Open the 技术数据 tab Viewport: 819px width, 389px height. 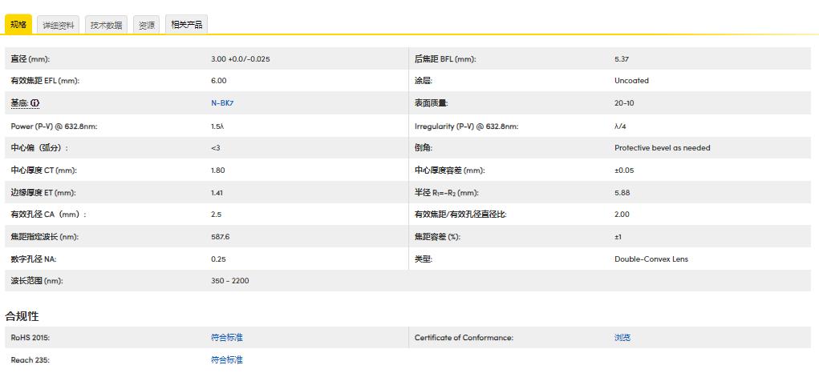coord(106,26)
